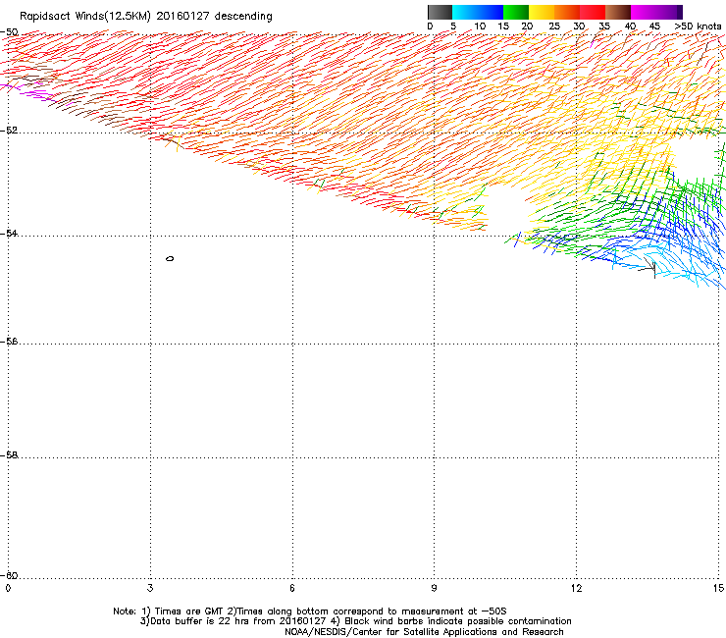Click the blue 10-15 knots legend swatch
The height and width of the screenshot is (638, 726).
[491, 12]
